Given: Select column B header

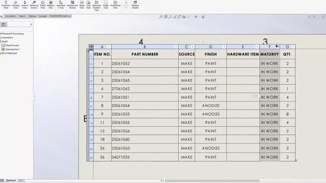Looking at the screenshot, I should [145, 47].
